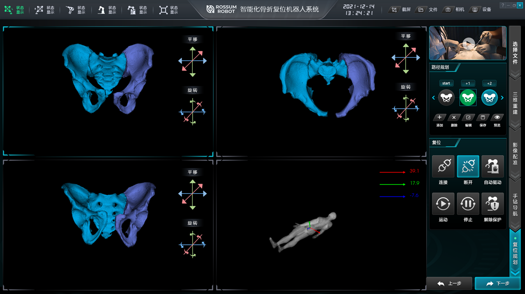The width and height of the screenshot is (525, 294).
Task: Switch to the 三维重建 side tab
Action: [x=515, y=102]
